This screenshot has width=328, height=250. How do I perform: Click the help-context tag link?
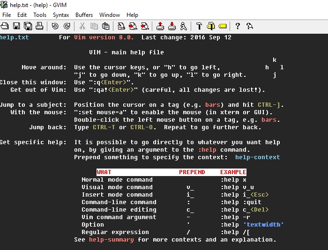(258, 157)
